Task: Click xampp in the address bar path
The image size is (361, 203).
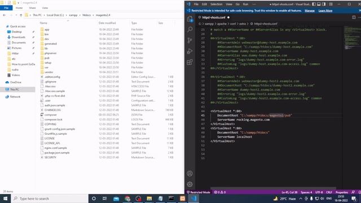Action: coord(73,15)
